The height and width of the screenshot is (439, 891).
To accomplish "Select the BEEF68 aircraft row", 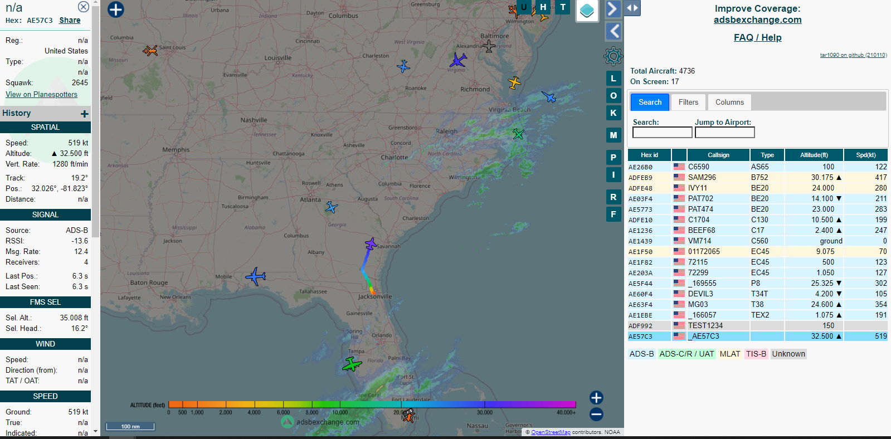I will click(x=758, y=230).
